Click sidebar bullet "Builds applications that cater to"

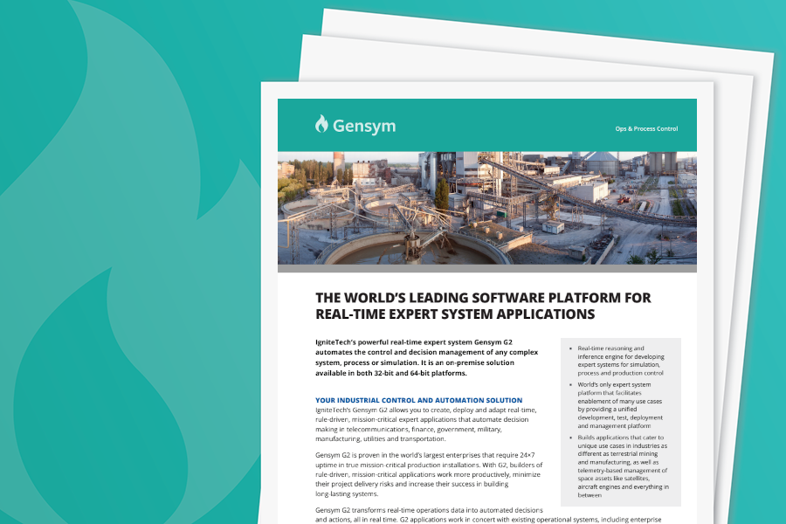coord(623,466)
